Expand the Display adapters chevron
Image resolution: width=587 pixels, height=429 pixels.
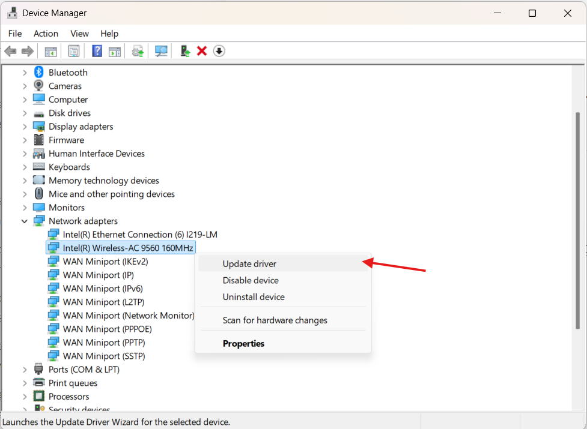point(25,127)
